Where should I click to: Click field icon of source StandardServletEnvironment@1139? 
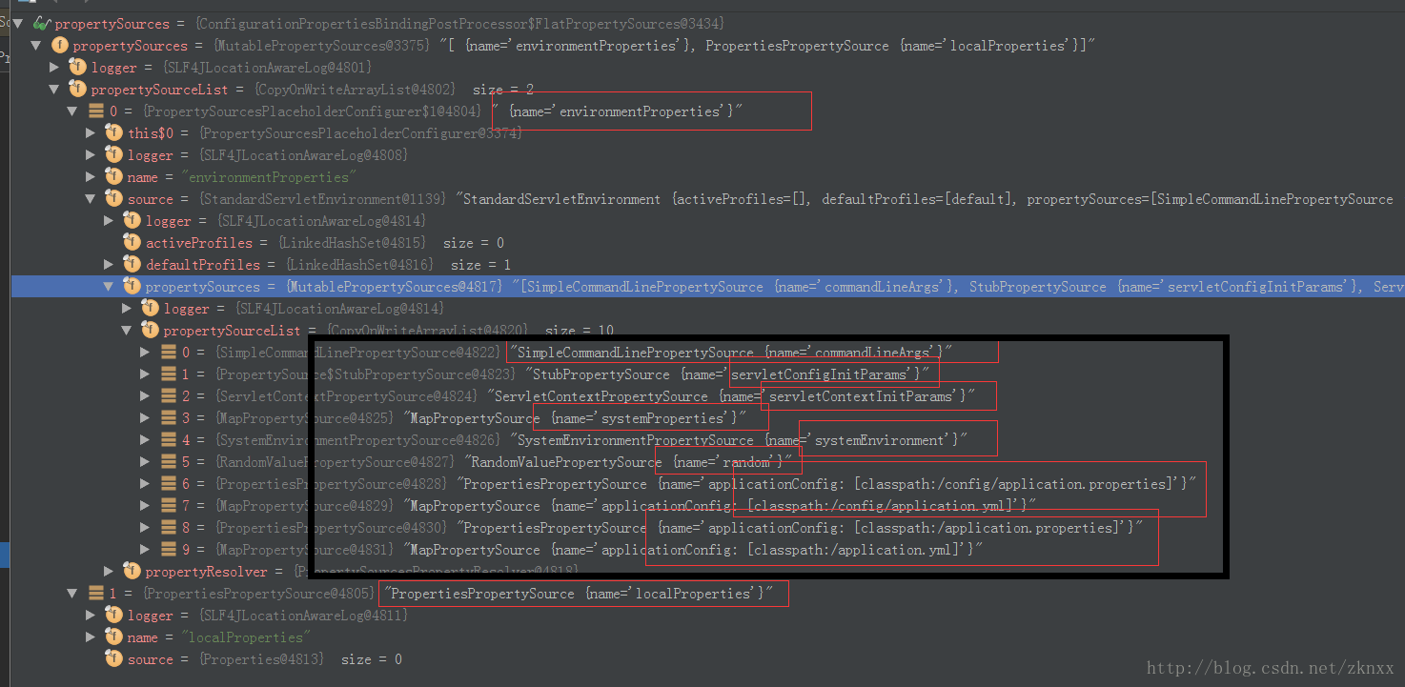pos(114,198)
